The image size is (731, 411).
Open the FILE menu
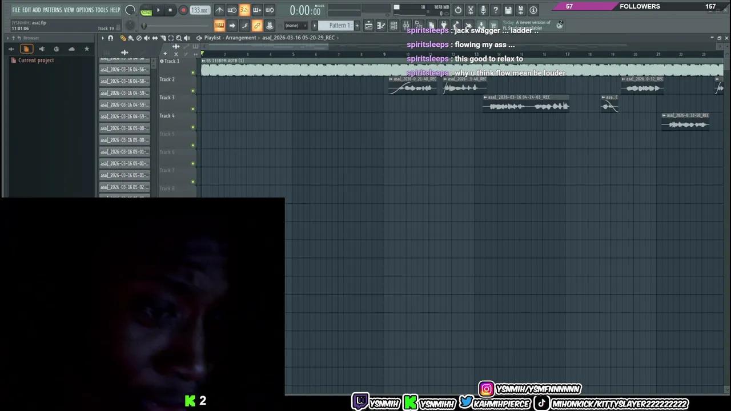click(x=16, y=10)
